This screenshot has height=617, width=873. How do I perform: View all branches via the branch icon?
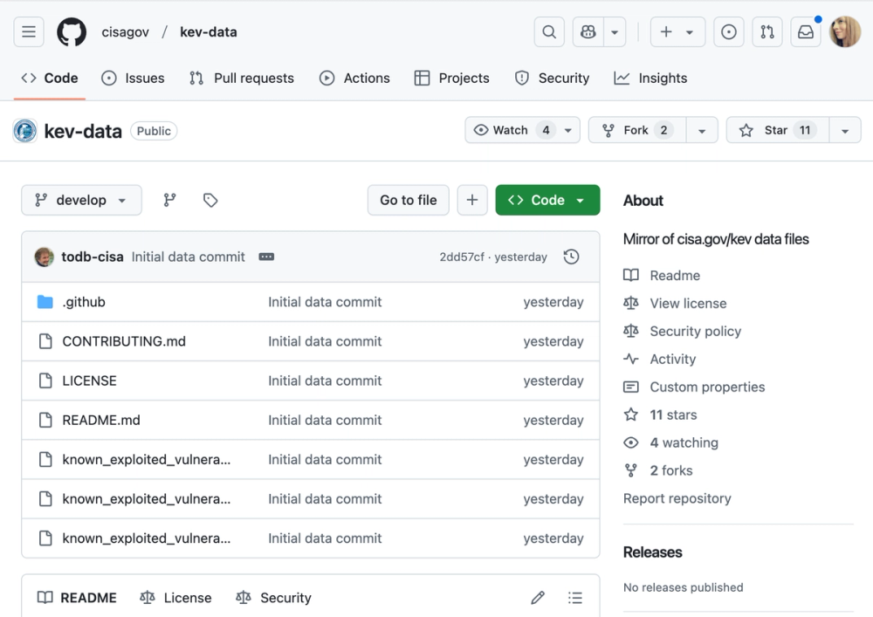(x=167, y=200)
